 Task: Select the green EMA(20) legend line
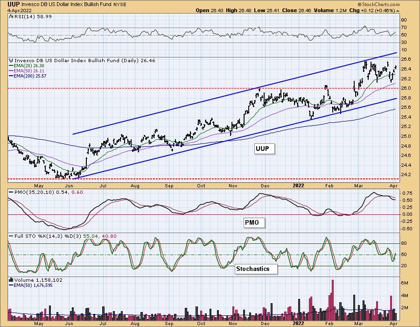point(11,66)
